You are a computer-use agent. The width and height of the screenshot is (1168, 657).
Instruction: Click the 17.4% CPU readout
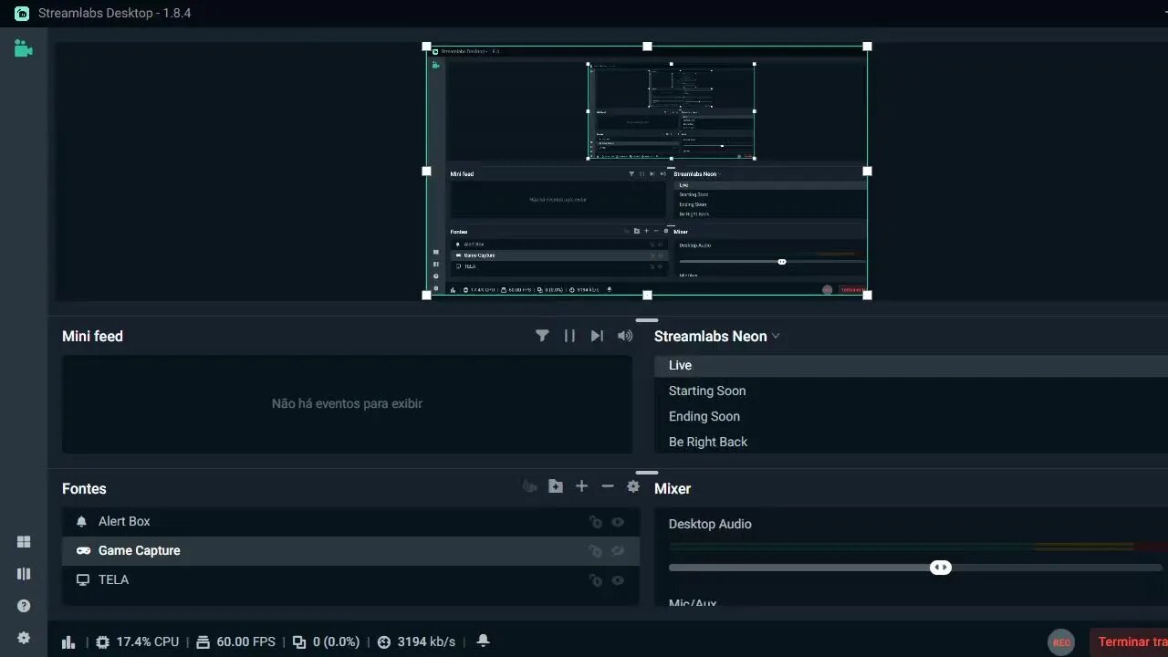(148, 641)
